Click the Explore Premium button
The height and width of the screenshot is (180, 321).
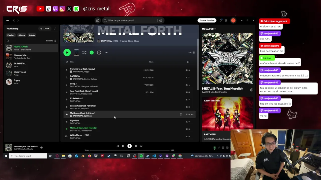pos(207,20)
